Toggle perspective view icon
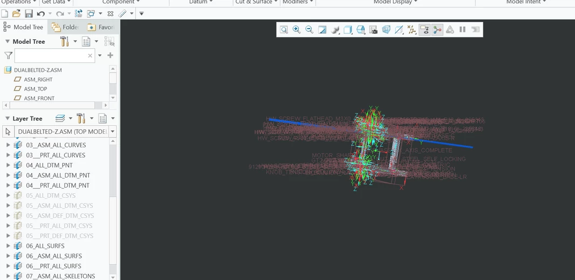Screen dimensions: 575x280 click(386, 30)
